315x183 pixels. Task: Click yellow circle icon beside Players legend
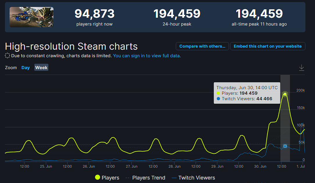tap(97, 177)
